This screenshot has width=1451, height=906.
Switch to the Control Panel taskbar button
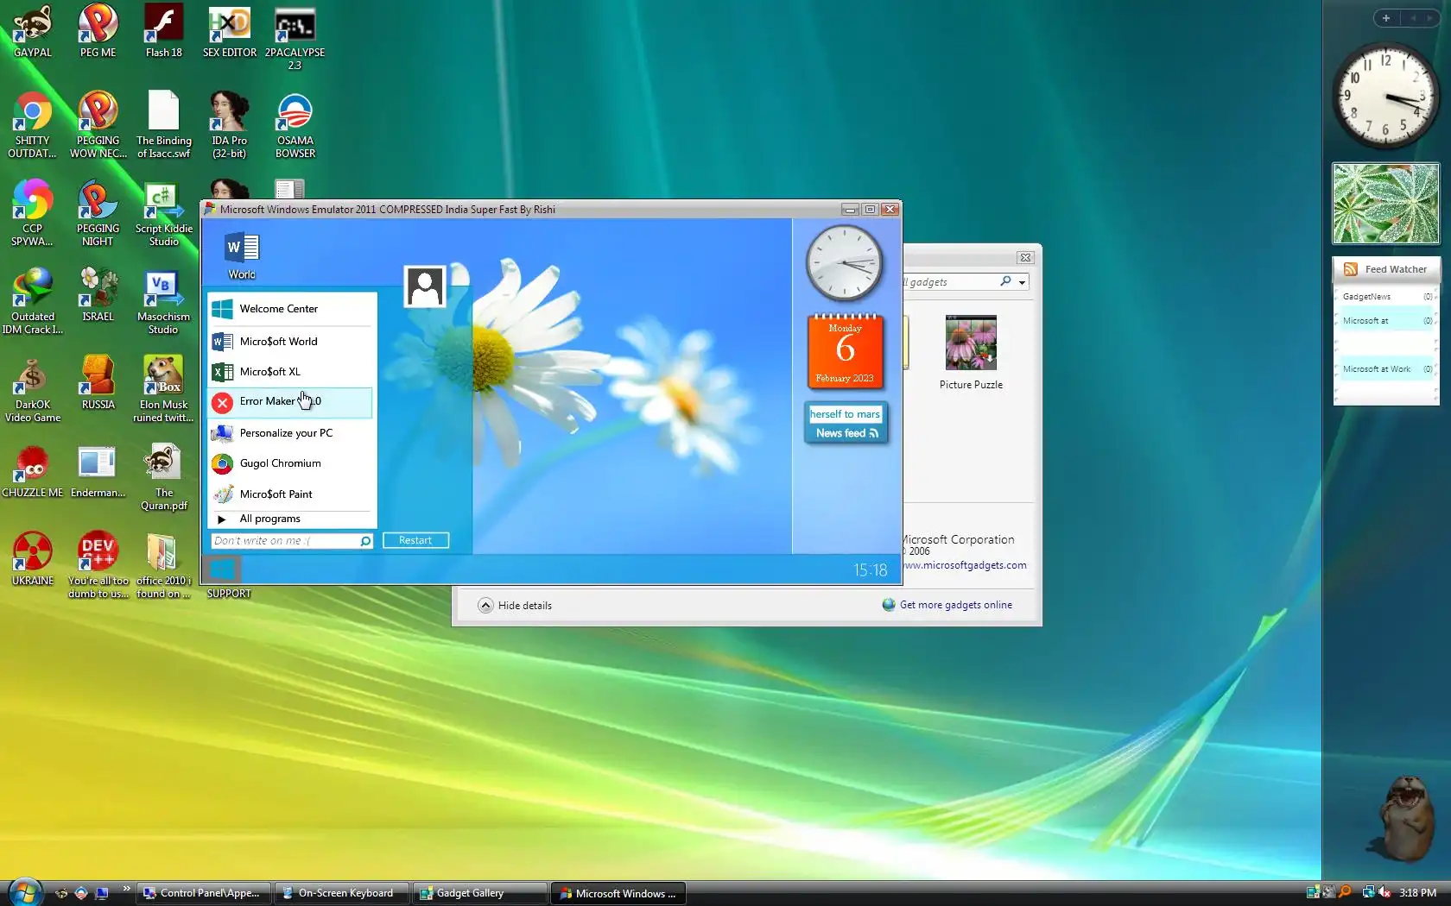pyautogui.click(x=204, y=893)
